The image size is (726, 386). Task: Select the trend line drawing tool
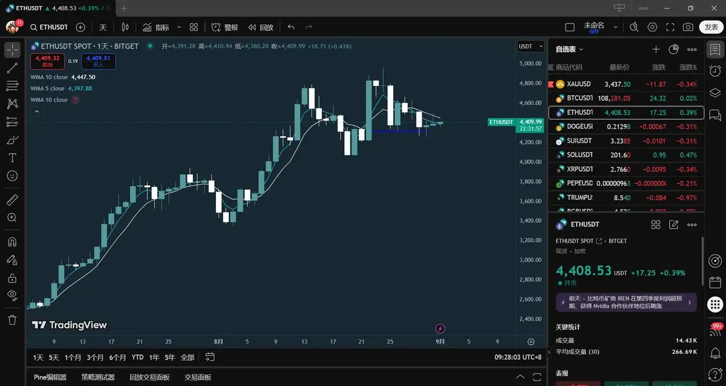12,68
